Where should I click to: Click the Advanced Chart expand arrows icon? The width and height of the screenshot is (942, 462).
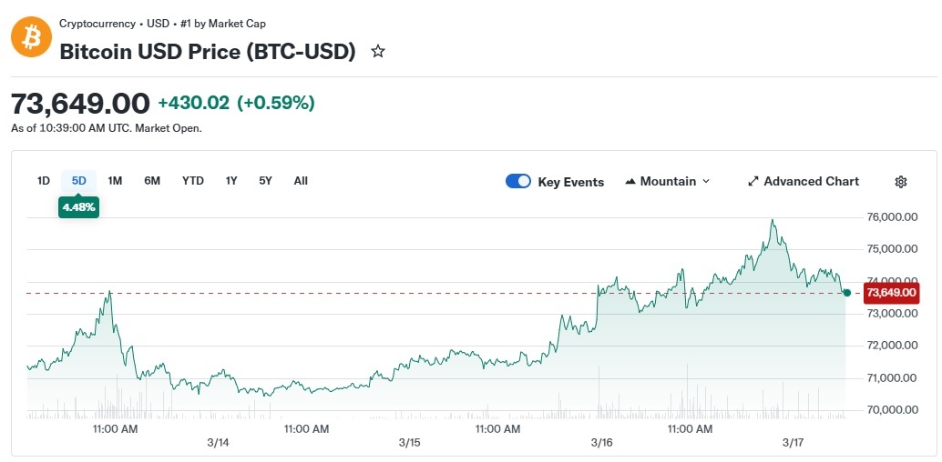pos(753,182)
